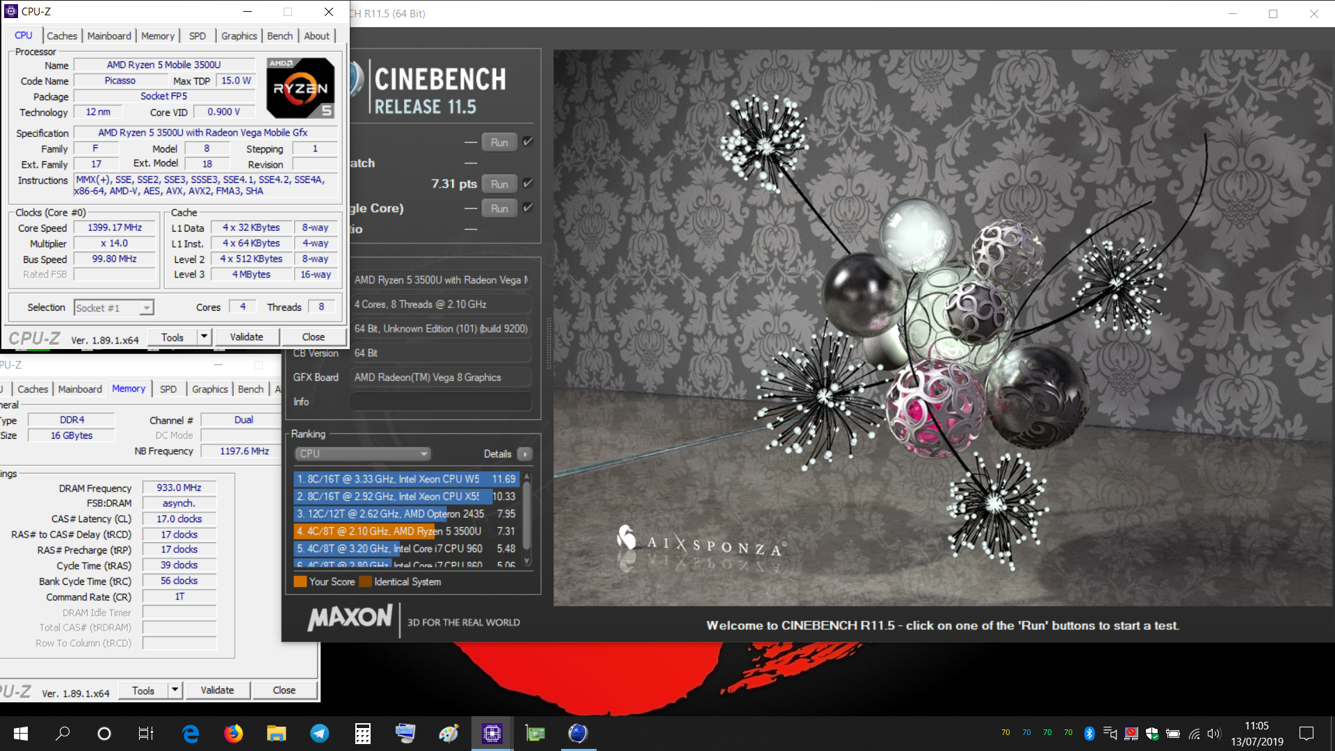The width and height of the screenshot is (1335, 751).
Task: Click Tools button in top CPU-Z window
Action: 172,337
